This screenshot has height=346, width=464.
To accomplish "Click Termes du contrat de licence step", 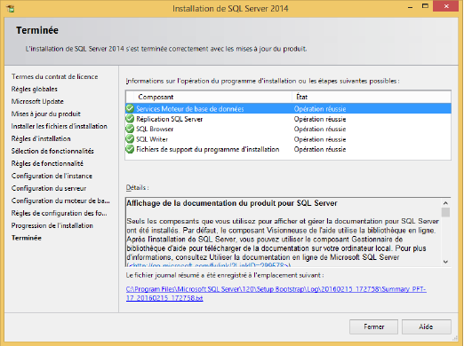I will pos(55,76).
